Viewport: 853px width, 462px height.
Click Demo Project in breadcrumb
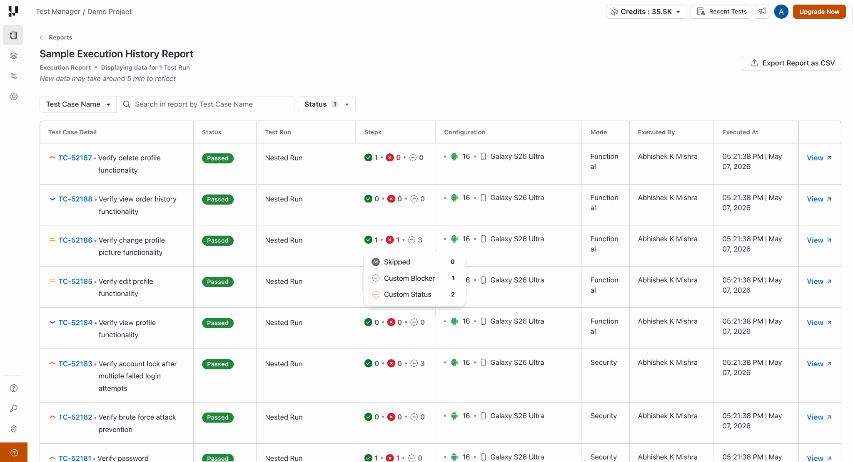(x=110, y=12)
